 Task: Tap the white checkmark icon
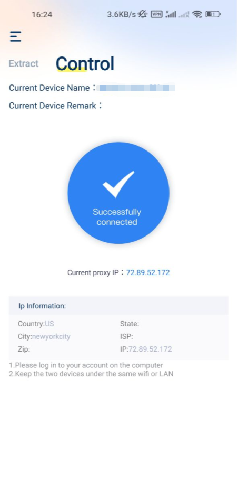[118, 184]
